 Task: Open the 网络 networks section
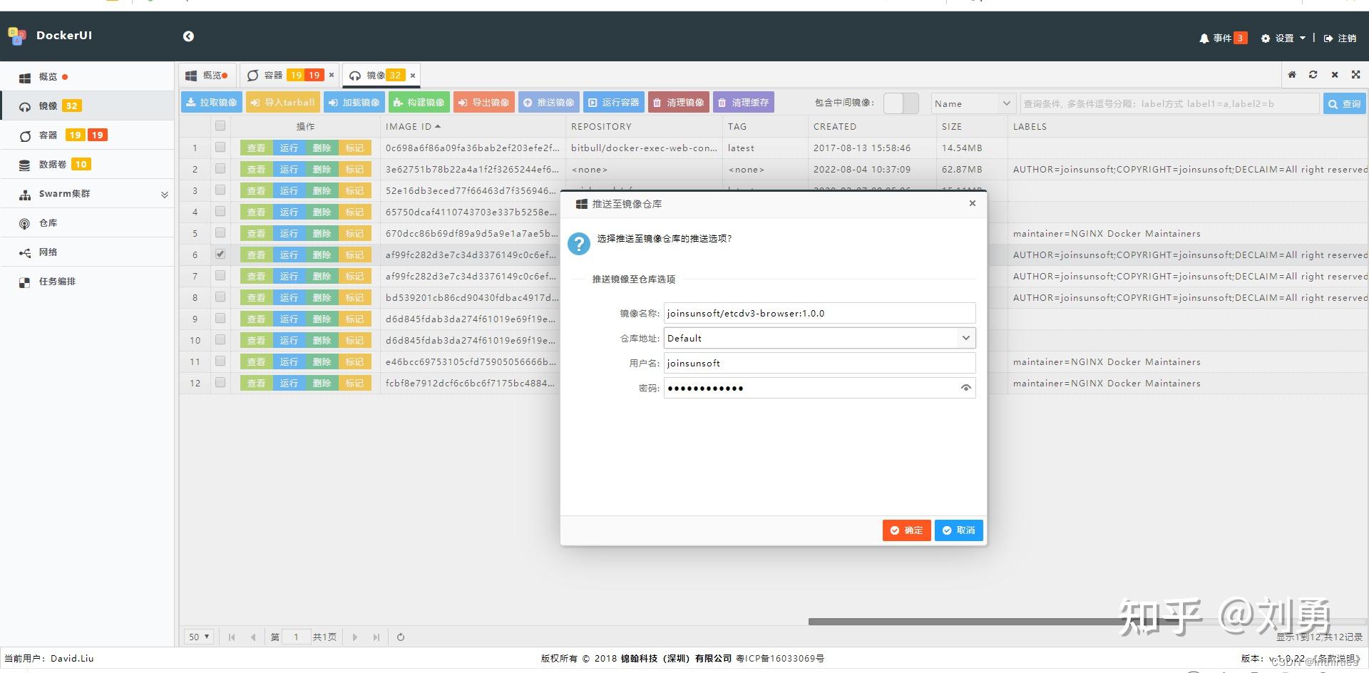pyautogui.click(x=48, y=252)
